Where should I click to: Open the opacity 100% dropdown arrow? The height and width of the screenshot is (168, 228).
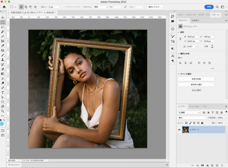(226, 118)
